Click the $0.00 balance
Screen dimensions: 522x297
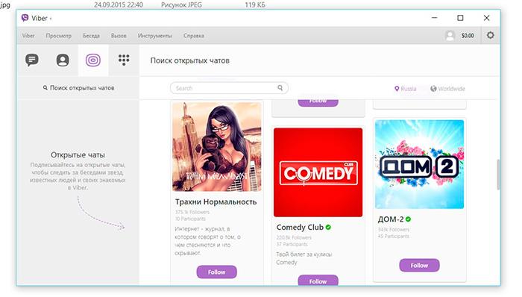click(468, 35)
